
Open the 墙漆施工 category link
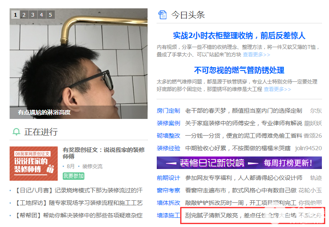pos(168,215)
